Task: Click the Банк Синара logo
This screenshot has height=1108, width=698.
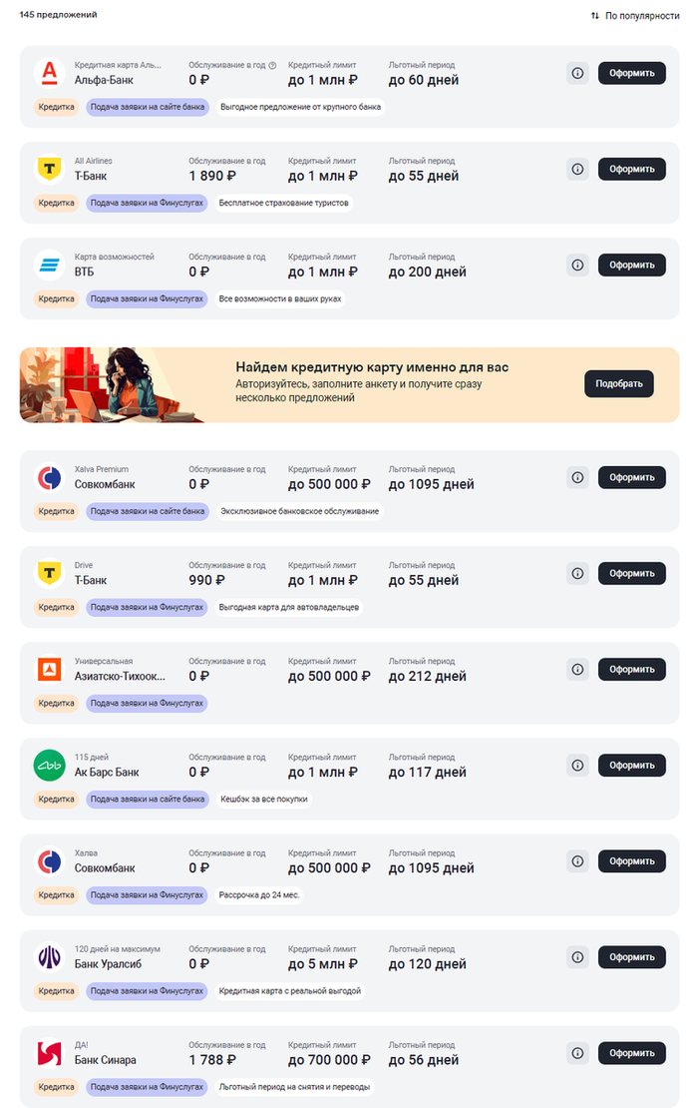Action: (x=48, y=1053)
